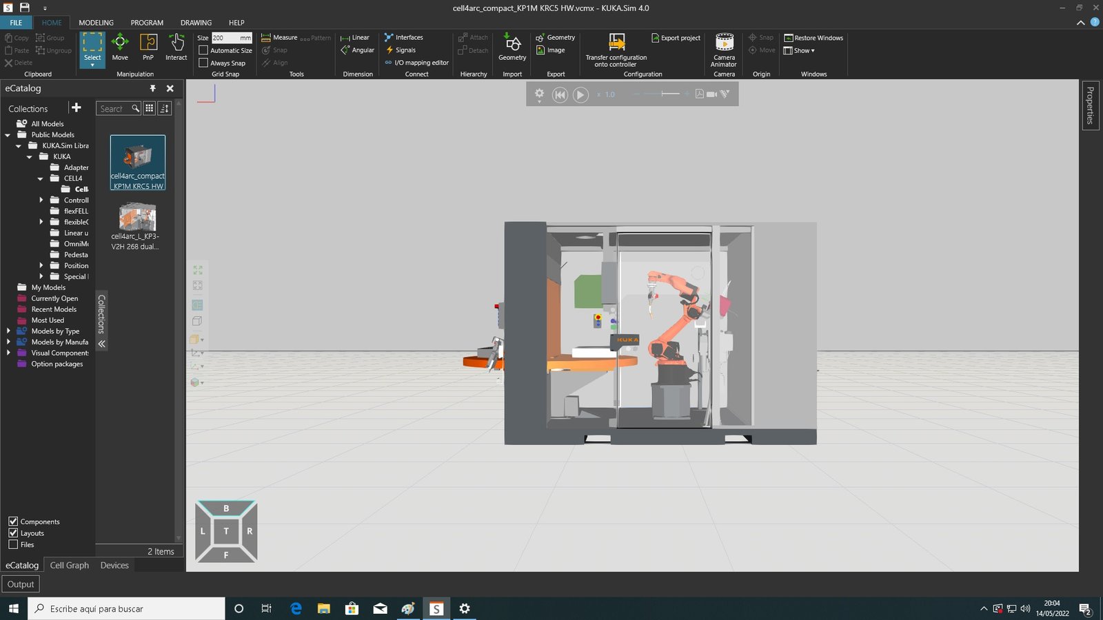Select the Recent Models collection
Viewport: 1103px width, 620px height.
point(54,309)
